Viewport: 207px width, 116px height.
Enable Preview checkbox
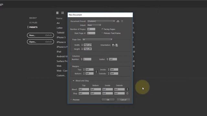coord(71,100)
